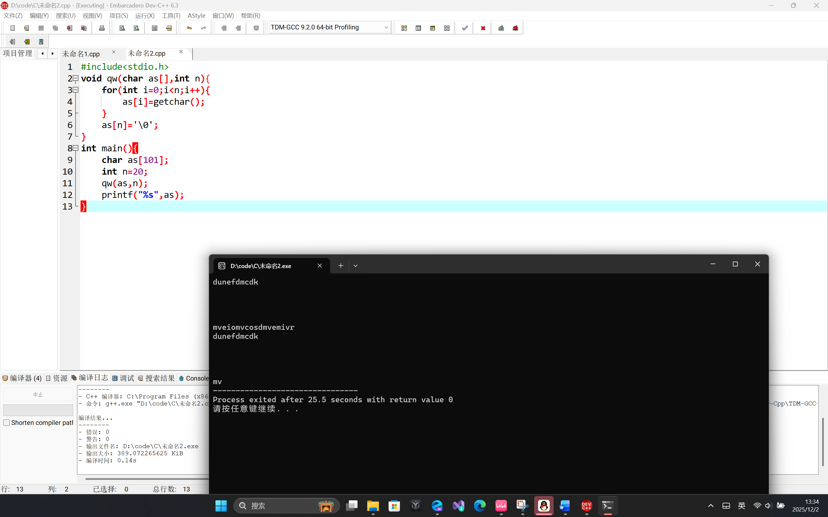Click the purple checkmark Syntax Check icon

tap(465, 28)
